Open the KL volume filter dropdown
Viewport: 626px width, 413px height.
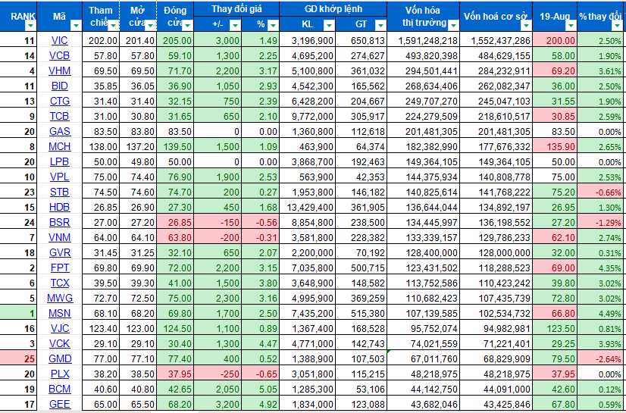click(x=329, y=26)
